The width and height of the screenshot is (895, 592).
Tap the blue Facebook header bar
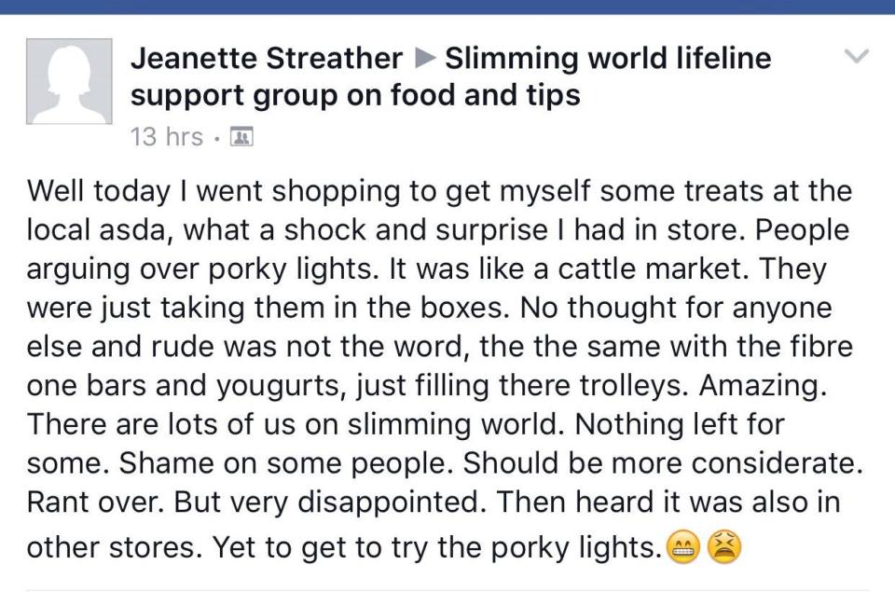pos(447,7)
